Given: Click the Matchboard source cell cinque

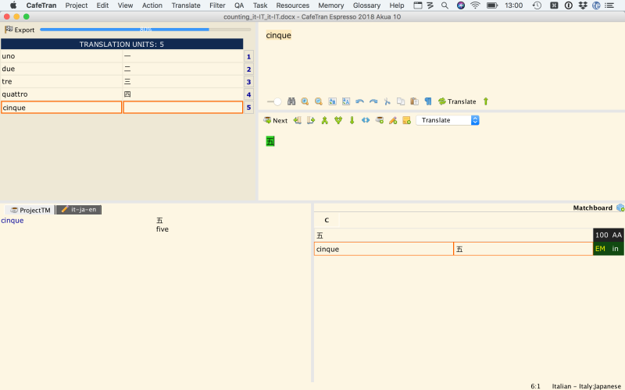Looking at the screenshot, I should (384, 249).
